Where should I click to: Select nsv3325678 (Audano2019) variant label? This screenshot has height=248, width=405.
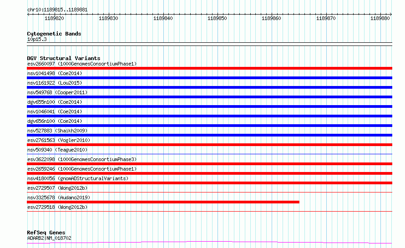coord(59,197)
